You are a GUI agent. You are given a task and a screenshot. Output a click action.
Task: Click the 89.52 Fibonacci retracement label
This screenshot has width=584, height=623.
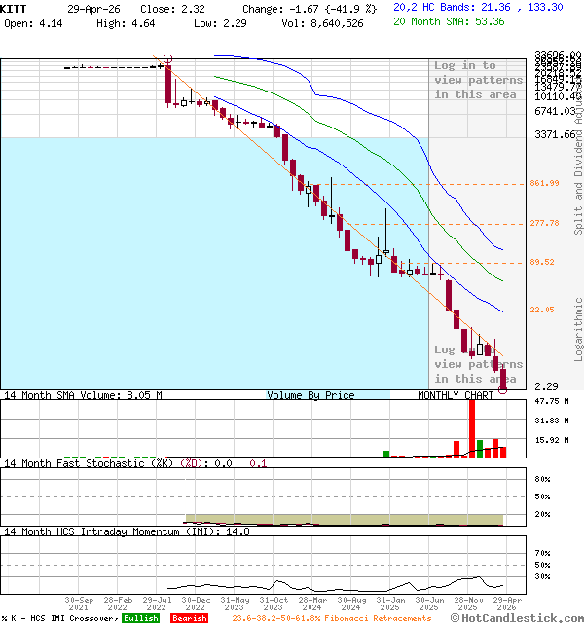pyautogui.click(x=542, y=263)
